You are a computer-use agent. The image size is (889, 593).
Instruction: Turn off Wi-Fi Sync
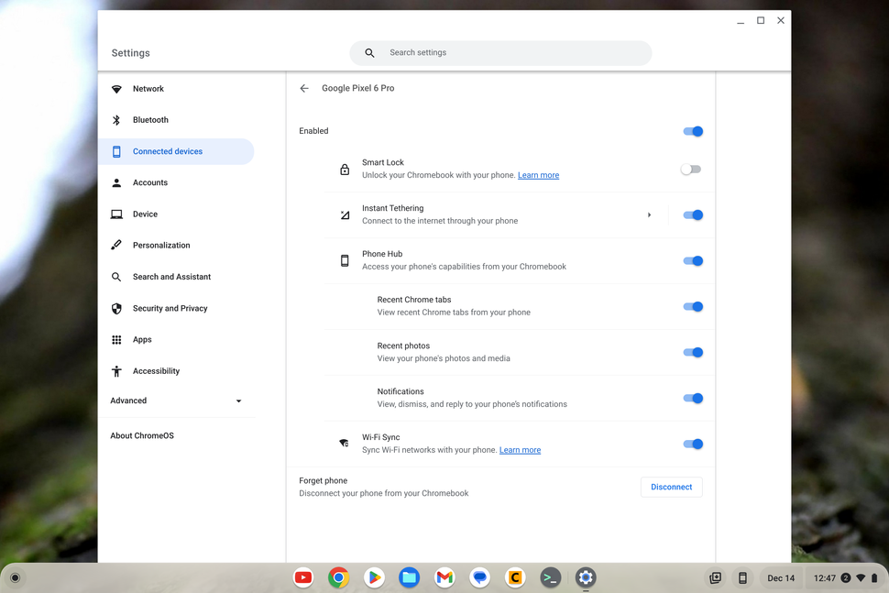693,444
